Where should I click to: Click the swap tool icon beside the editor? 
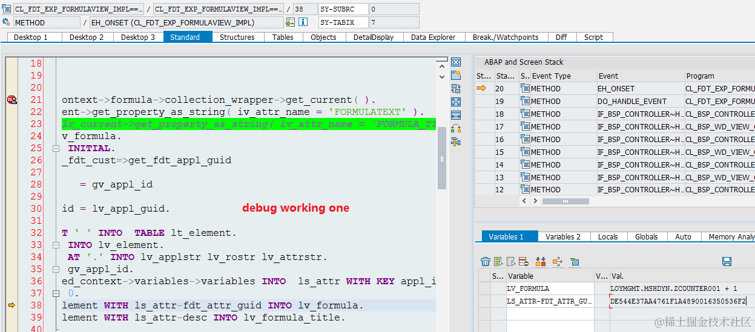coord(456,88)
